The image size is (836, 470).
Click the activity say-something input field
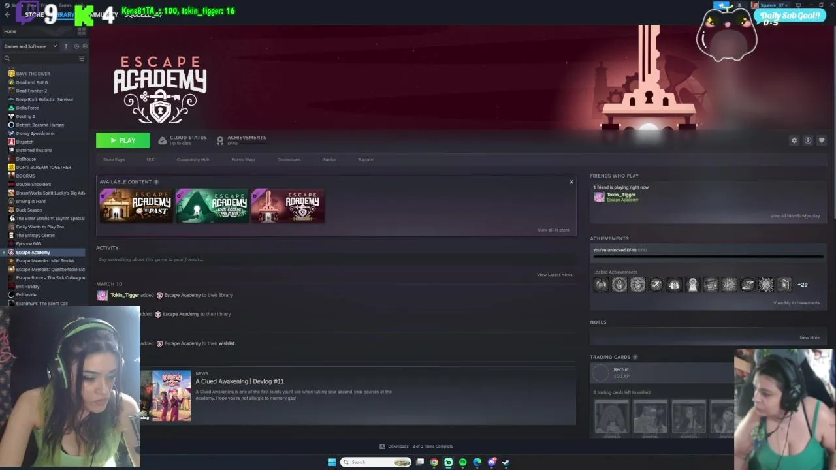336,259
